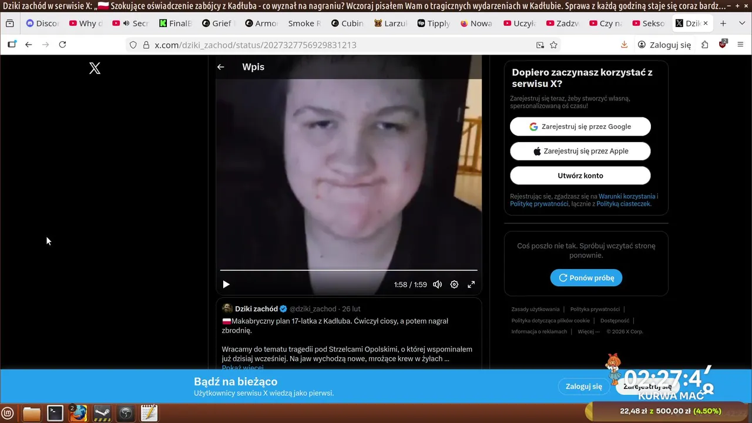Screen dimensions: 752x423
Task: Reload the page
Action: point(62,45)
